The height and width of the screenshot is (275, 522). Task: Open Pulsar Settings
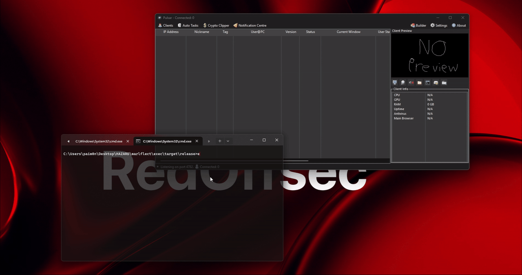coord(439,25)
